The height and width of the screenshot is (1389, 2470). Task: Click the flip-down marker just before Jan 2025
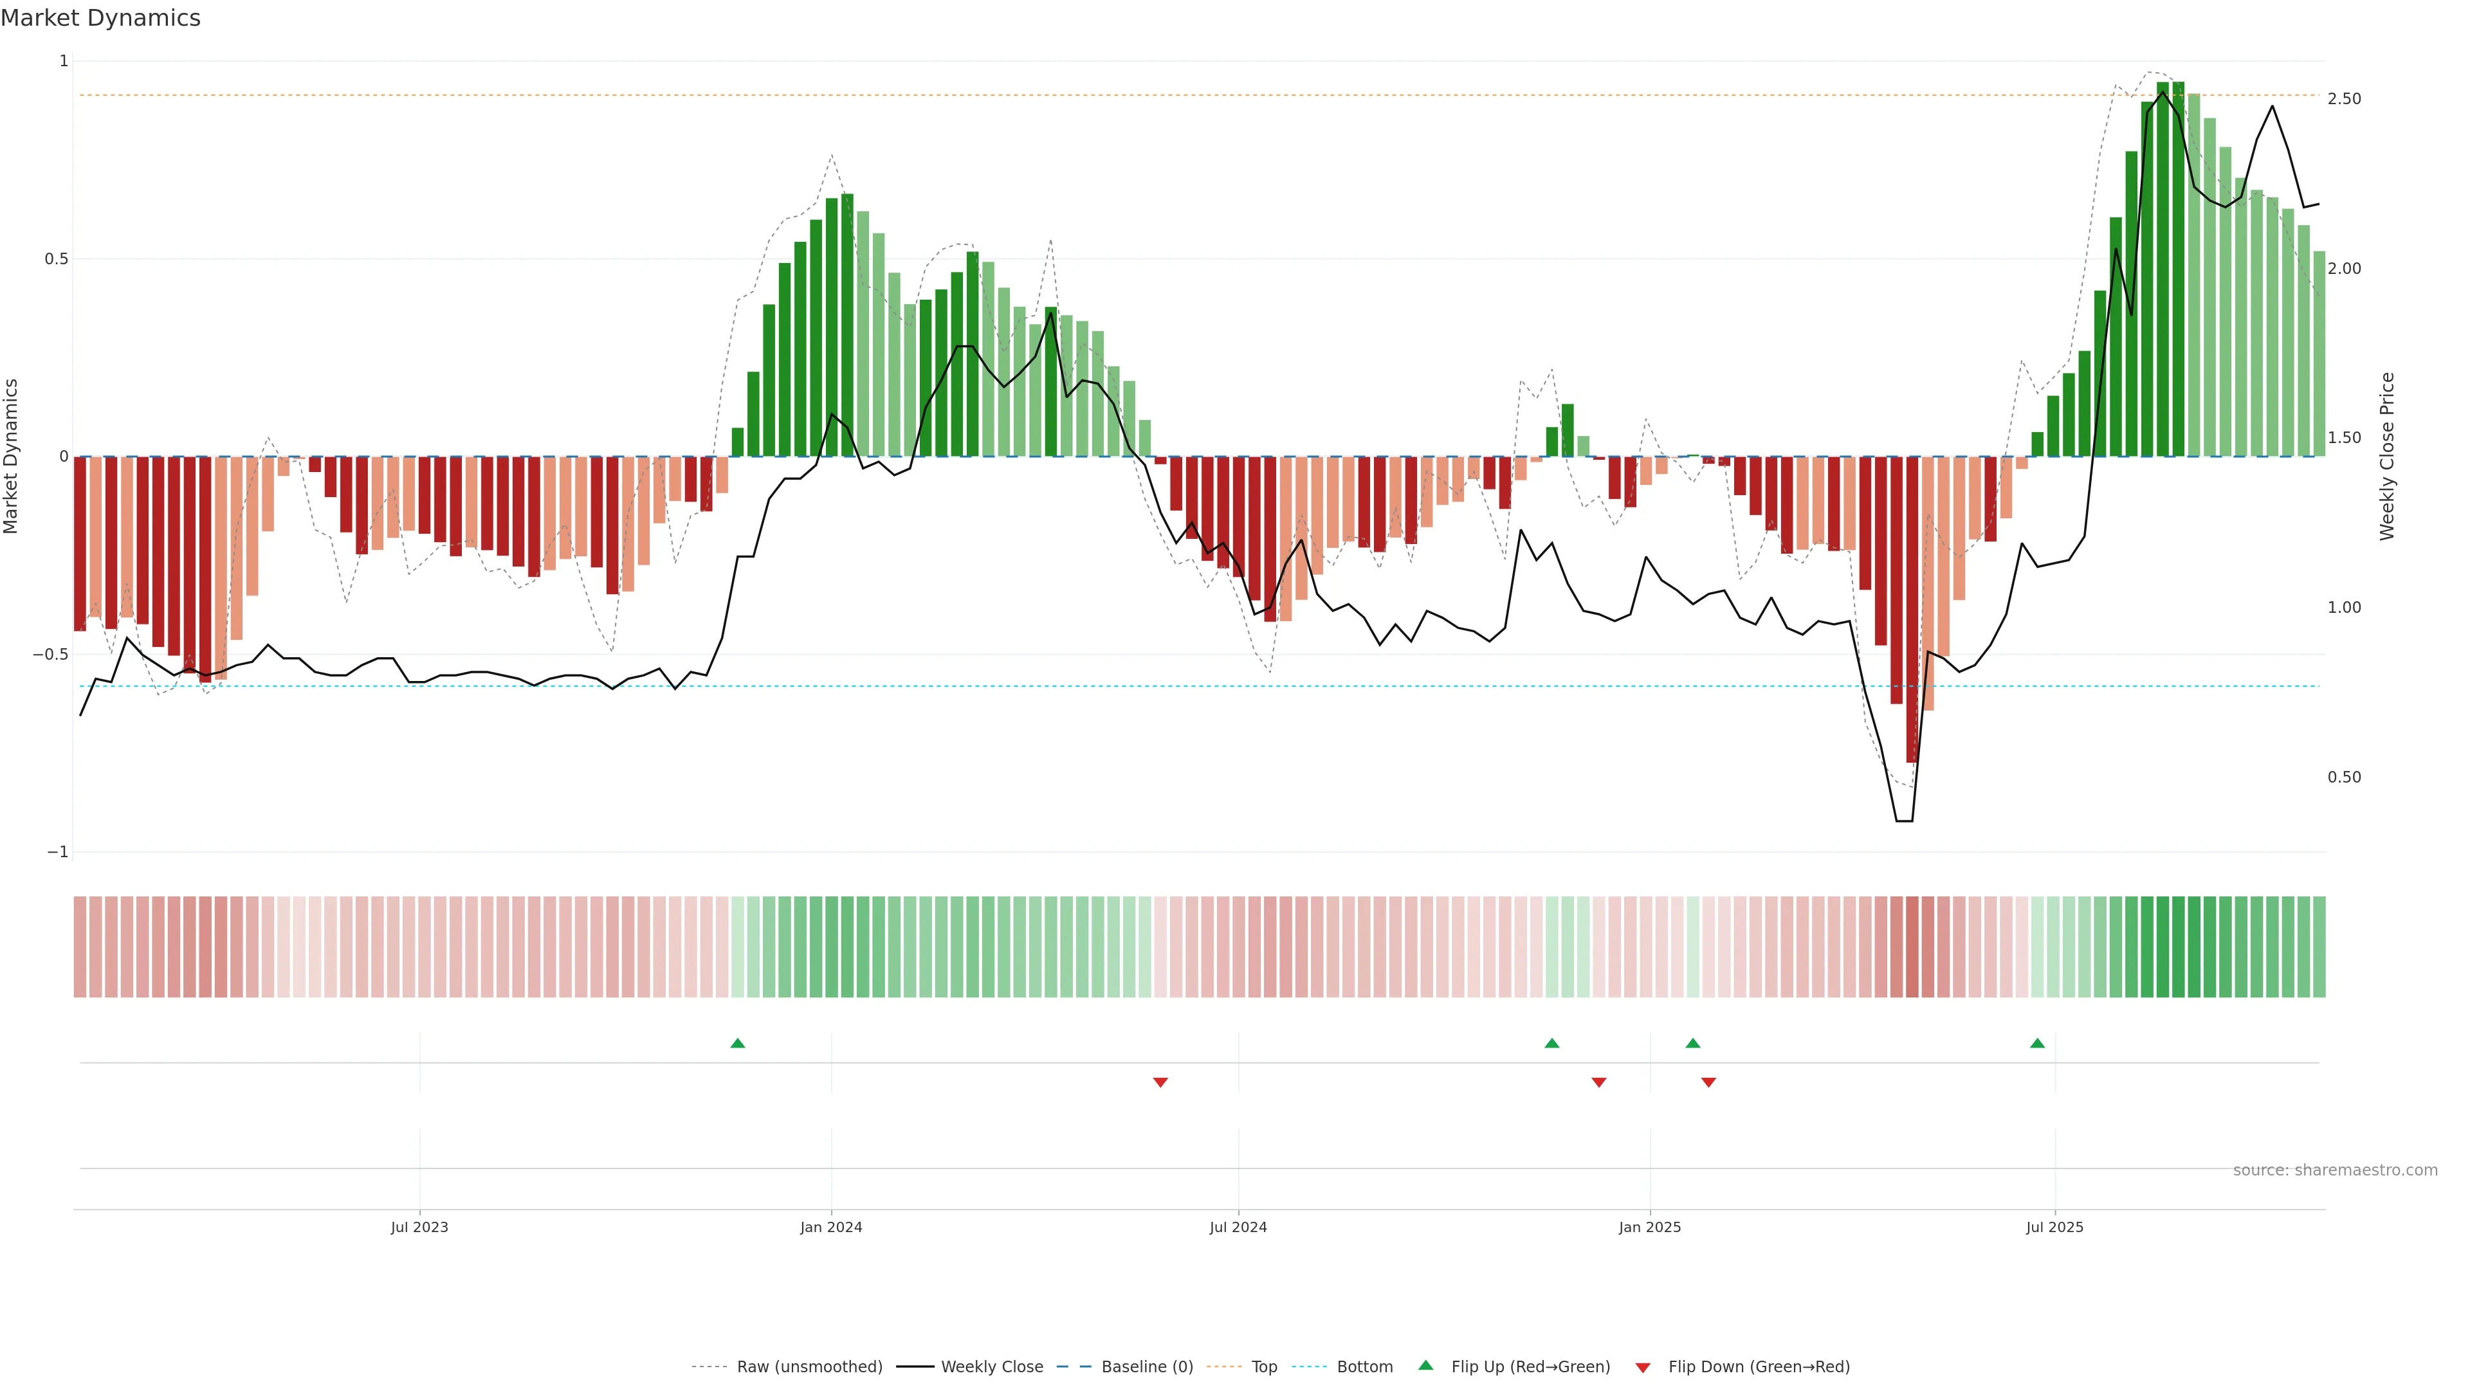click(1598, 1082)
